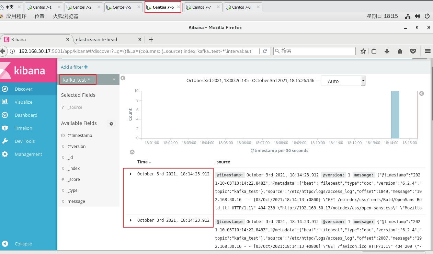Click the time range text at chart top
The width and height of the screenshot is (433, 254).
[x=250, y=81]
